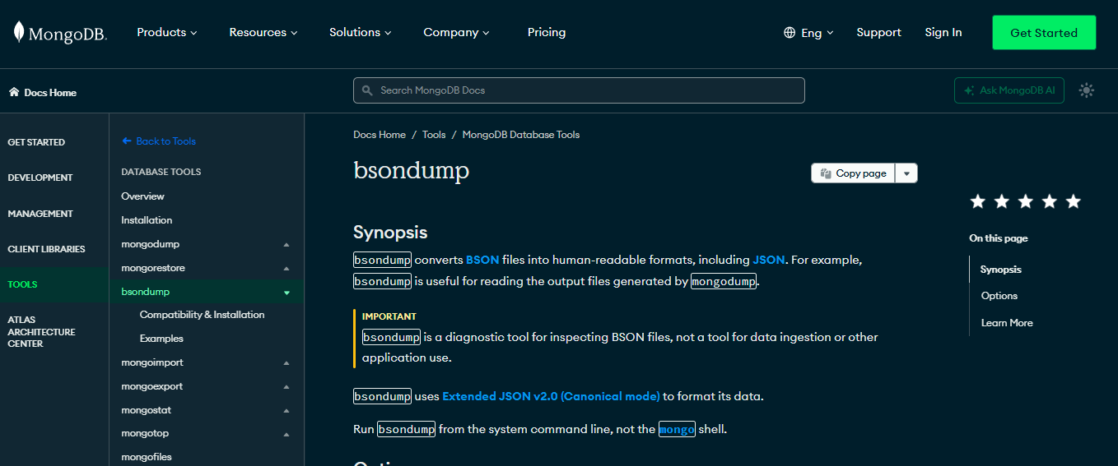Screen dimensions: 1118x466
Task: Expand the mongodump sidebar section
Action: (x=286, y=245)
